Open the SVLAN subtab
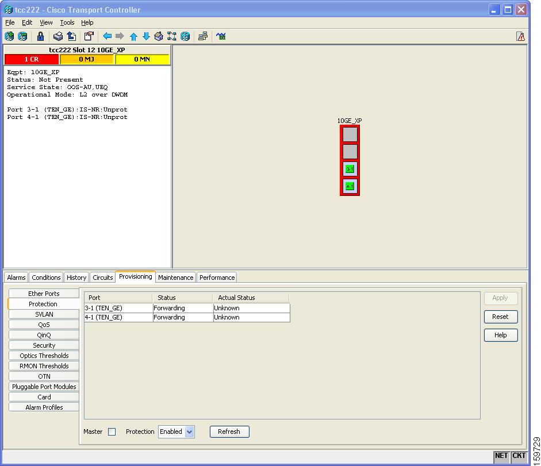The image size is (541, 466). [x=44, y=314]
